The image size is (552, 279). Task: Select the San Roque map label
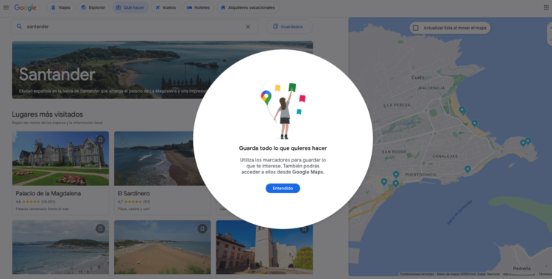(394, 152)
